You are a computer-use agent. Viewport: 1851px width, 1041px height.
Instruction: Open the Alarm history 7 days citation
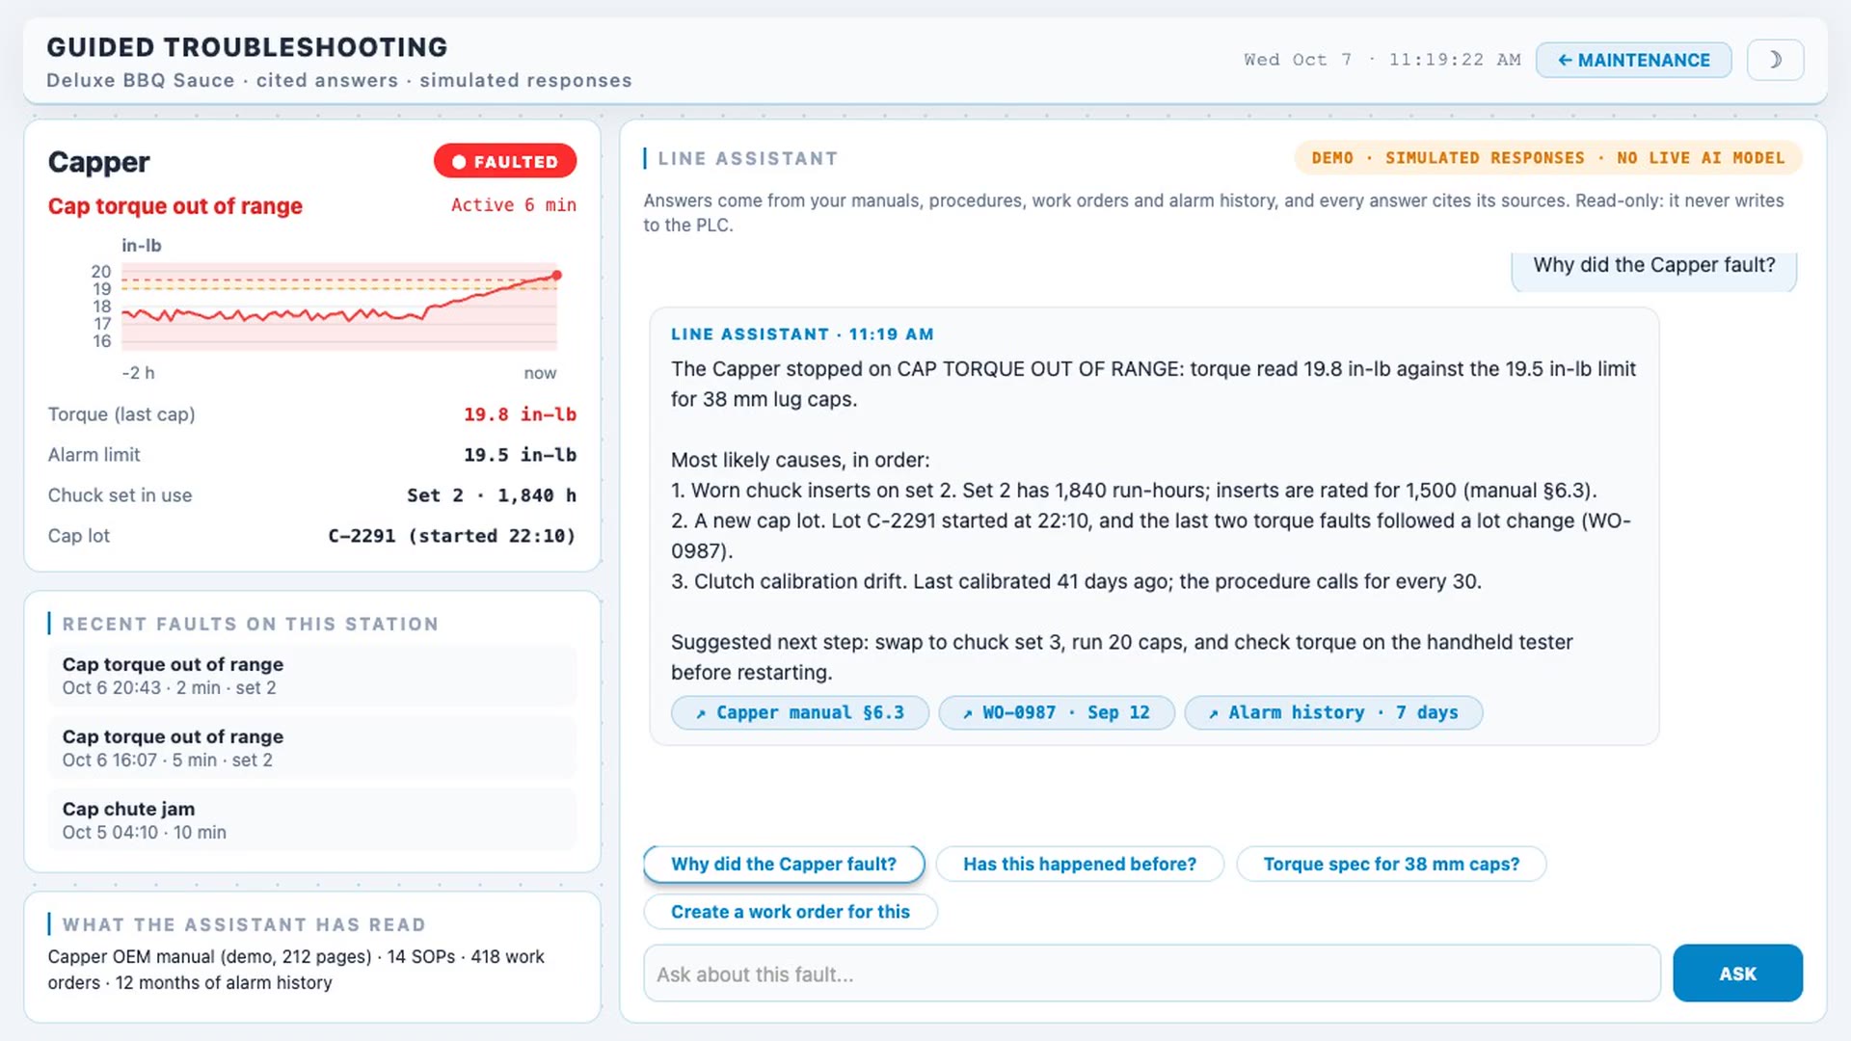tap(1332, 712)
